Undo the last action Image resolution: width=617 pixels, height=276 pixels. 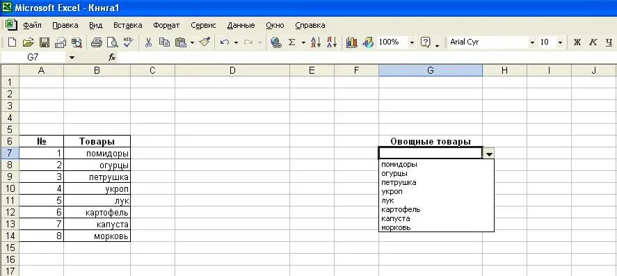(x=225, y=42)
